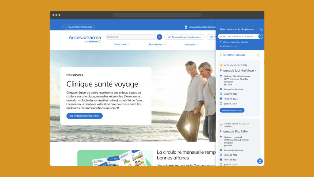
Task: Click the Pharmacie Jacinthe Vincent name
Action: (x=238, y=70)
